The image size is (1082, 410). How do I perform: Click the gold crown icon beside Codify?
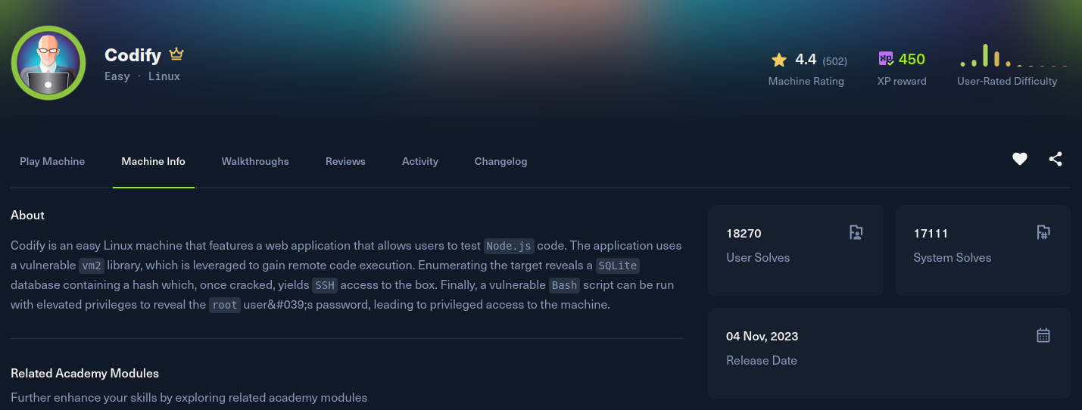click(x=176, y=54)
